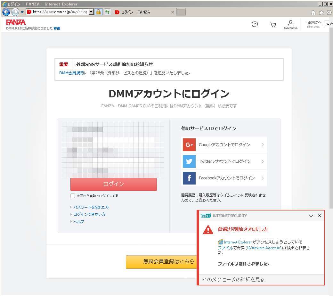Open the Internet Explorer home icon

point(313,12)
